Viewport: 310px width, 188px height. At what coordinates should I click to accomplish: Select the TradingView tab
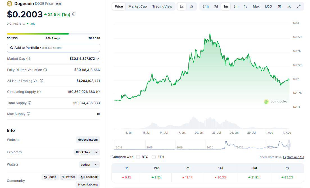(x=162, y=6)
